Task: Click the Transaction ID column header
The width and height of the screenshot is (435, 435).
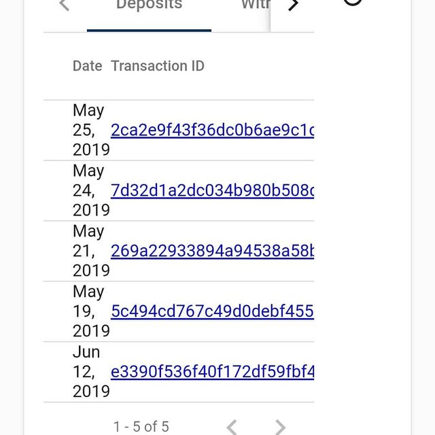Action: (158, 66)
